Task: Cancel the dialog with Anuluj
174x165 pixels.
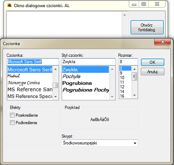Action: click(153, 72)
